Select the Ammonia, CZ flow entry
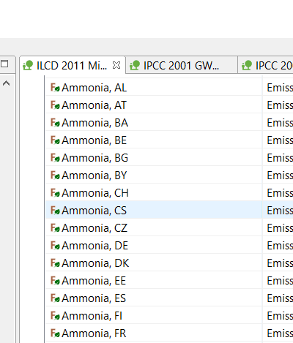 point(154,228)
